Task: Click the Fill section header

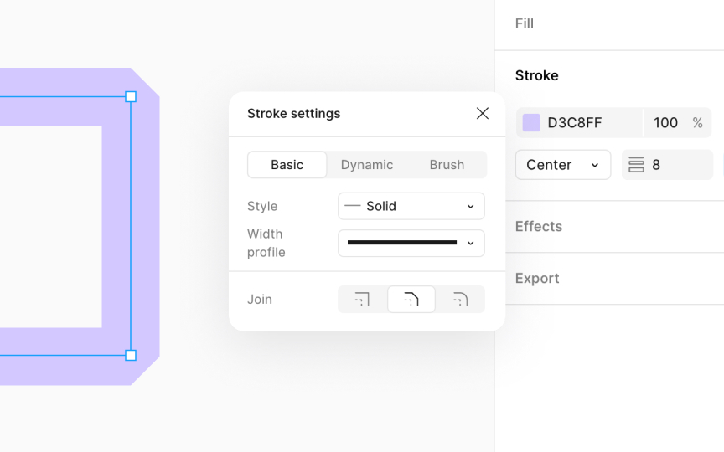Action: [525, 23]
